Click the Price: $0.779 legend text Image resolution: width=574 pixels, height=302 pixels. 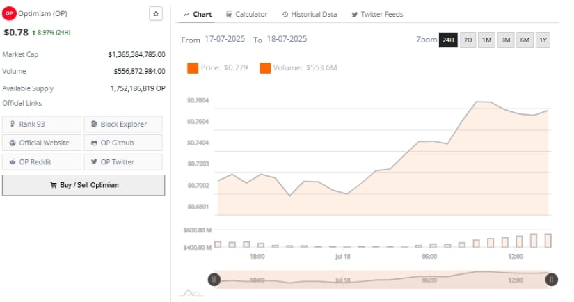[x=225, y=67]
